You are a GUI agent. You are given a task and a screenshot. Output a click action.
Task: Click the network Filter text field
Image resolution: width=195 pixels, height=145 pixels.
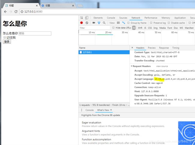[x=94, y=28]
